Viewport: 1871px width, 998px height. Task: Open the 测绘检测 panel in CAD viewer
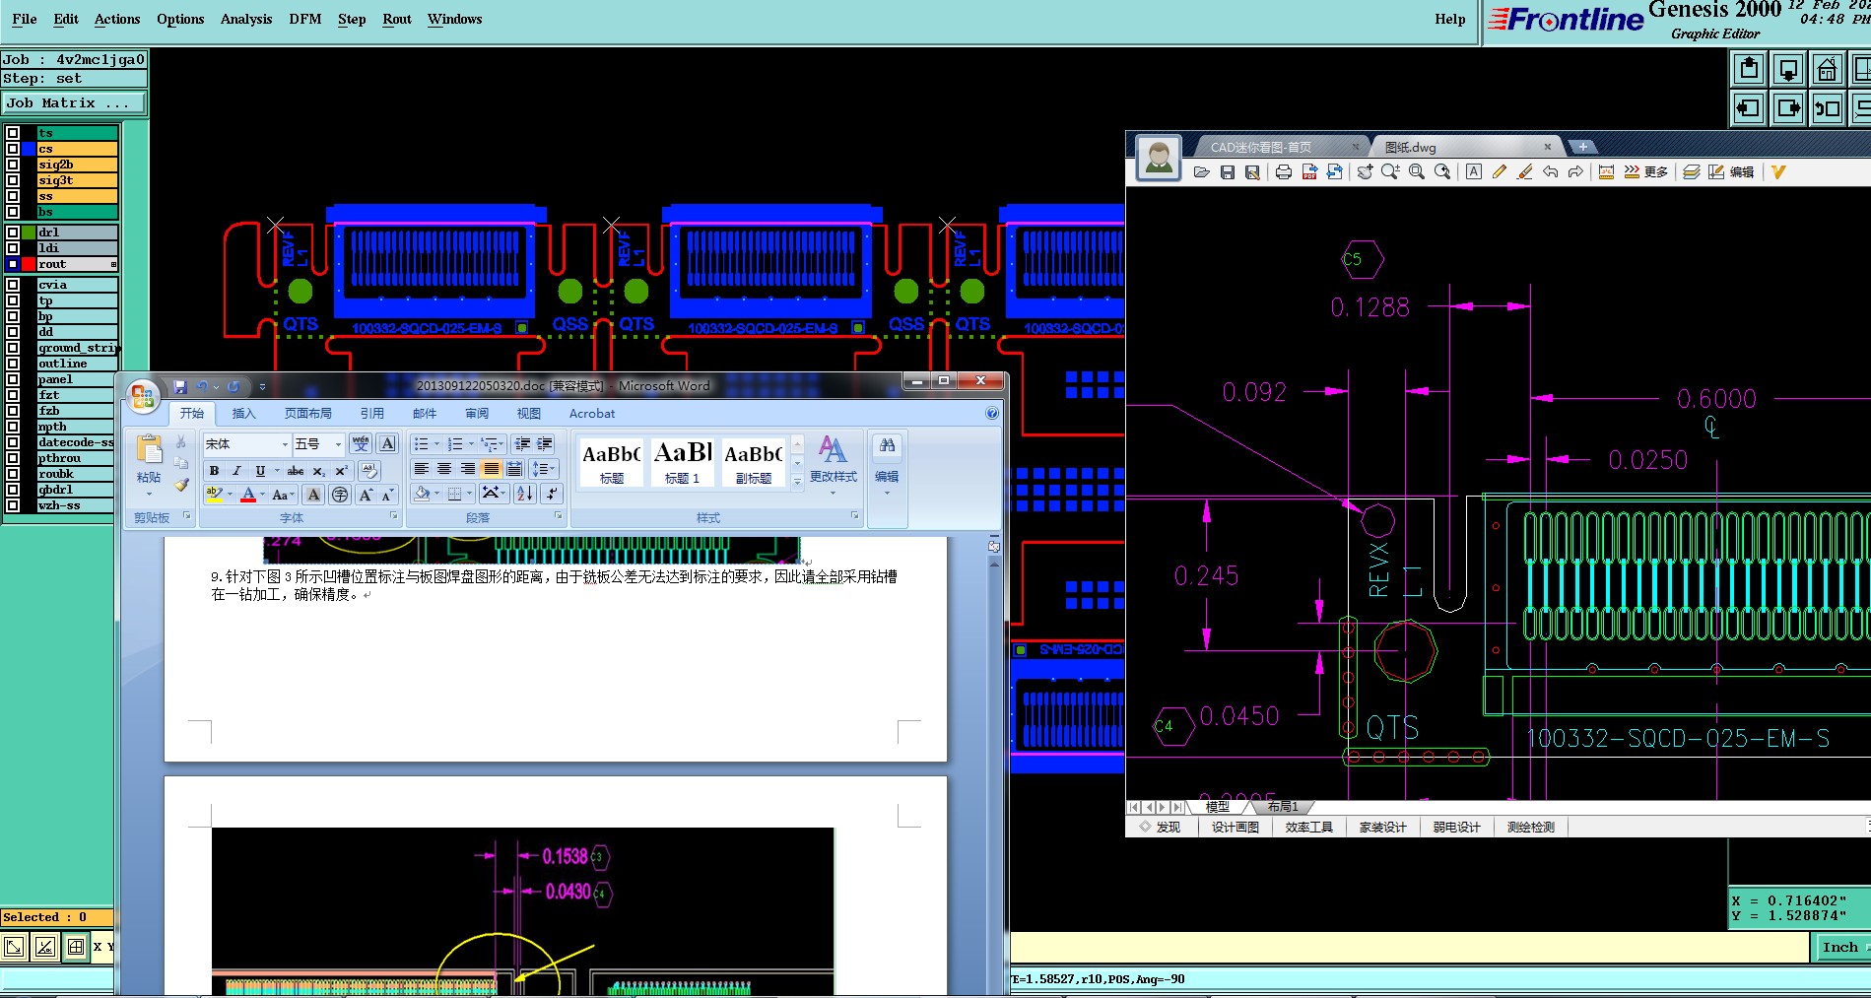pyautogui.click(x=1531, y=828)
